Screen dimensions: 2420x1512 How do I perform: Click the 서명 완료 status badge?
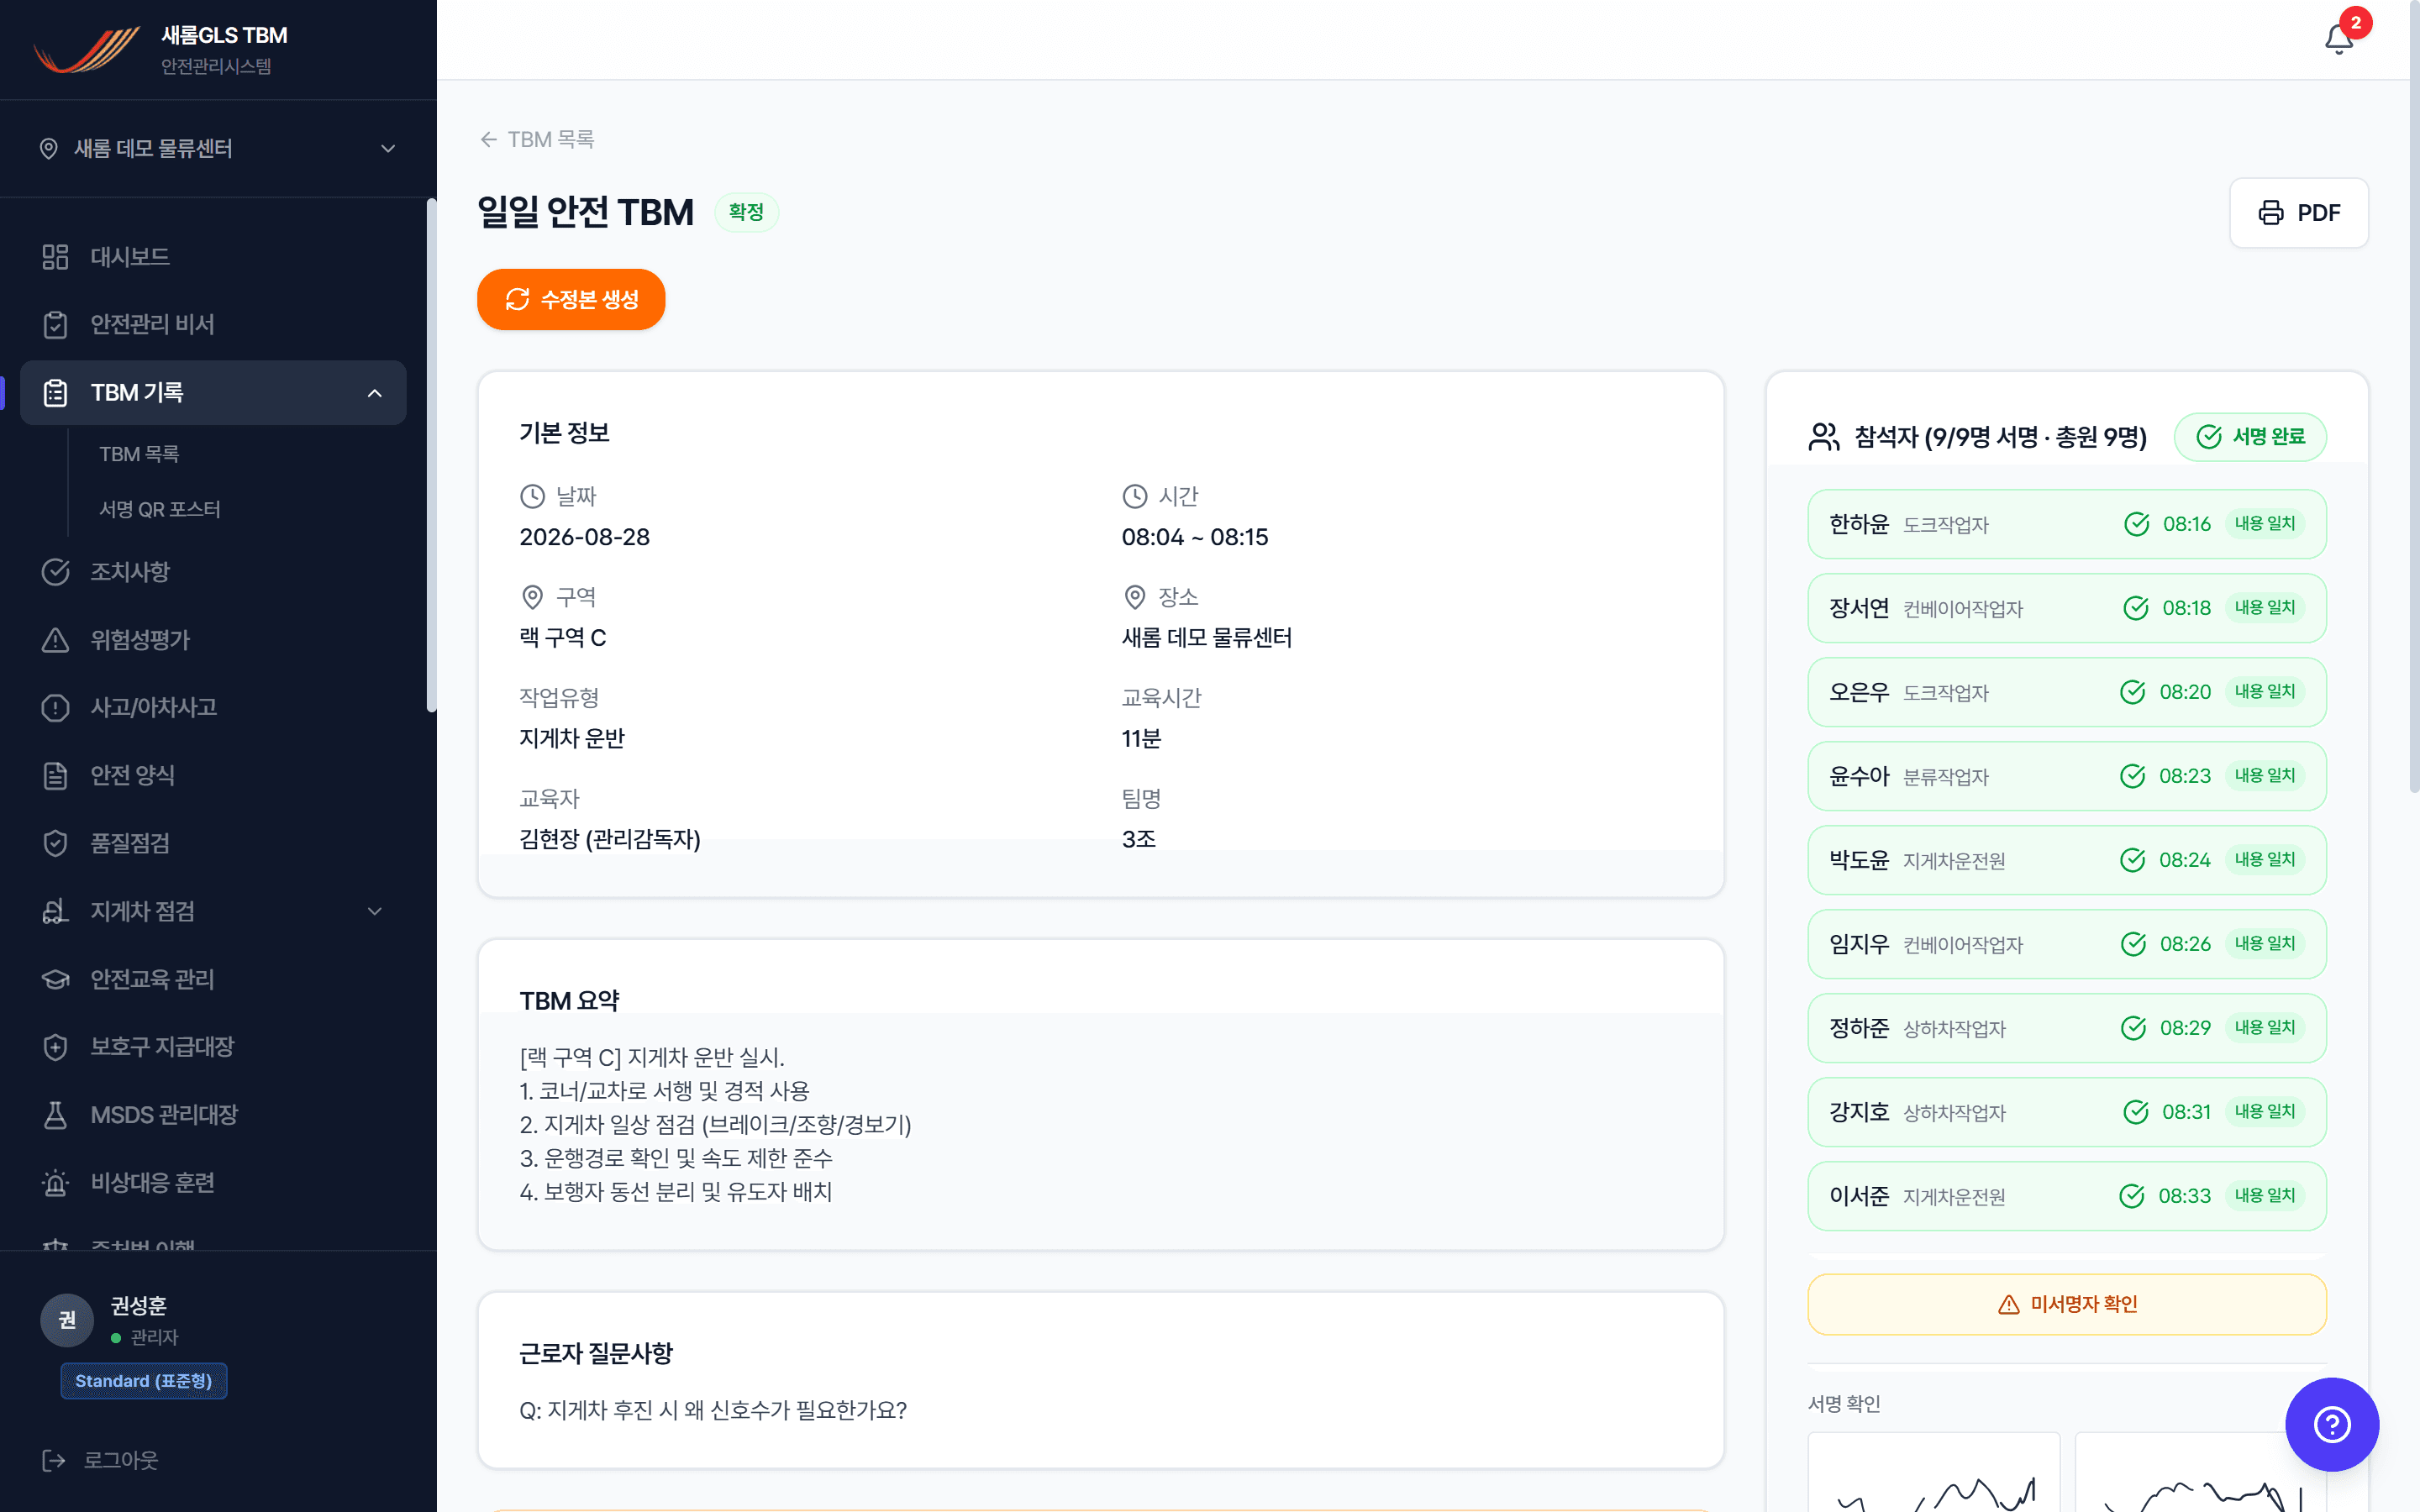(x=2250, y=437)
